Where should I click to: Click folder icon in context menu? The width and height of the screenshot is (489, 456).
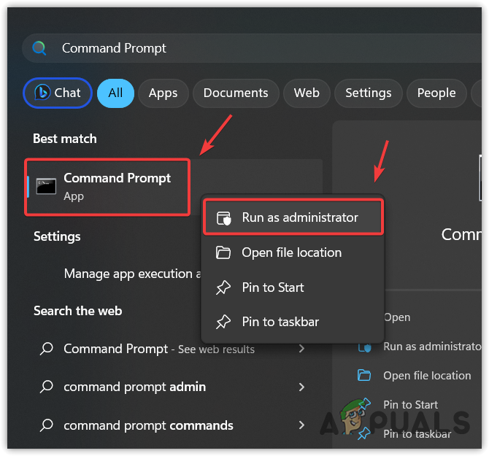pyautogui.click(x=223, y=252)
